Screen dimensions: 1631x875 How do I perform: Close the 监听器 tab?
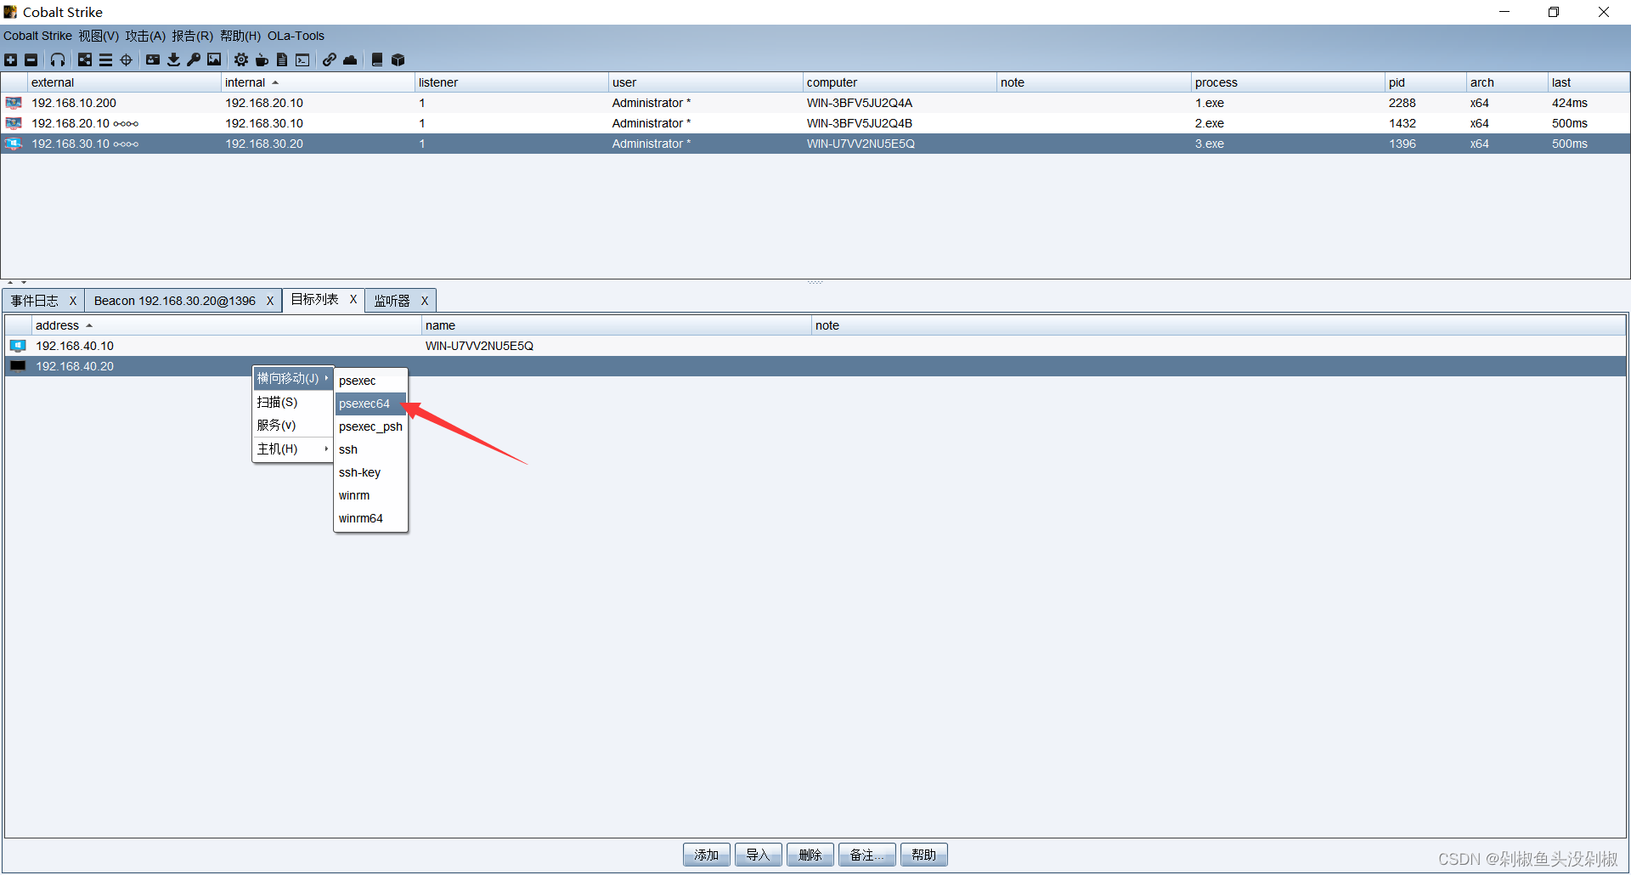coord(425,301)
